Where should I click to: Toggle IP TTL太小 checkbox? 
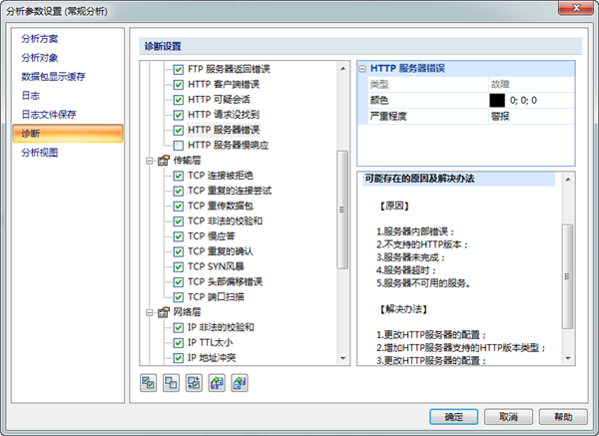pyautogui.click(x=178, y=343)
